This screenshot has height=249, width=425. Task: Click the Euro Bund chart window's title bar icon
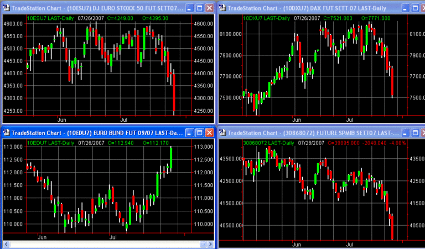click(6, 133)
